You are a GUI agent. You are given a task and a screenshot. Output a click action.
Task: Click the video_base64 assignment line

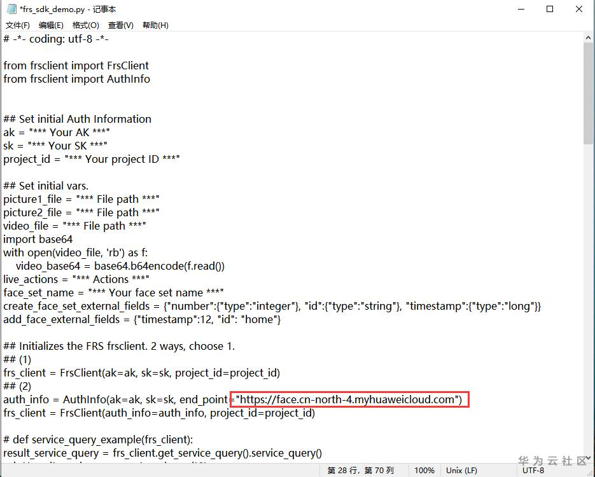pos(120,266)
